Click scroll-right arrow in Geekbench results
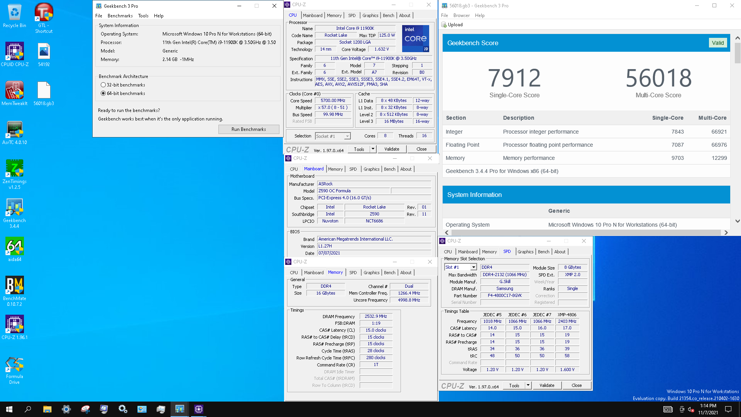The height and width of the screenshot is (417, 741). (x=726, y=232)
